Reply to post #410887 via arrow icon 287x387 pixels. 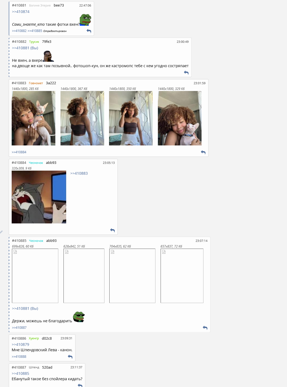(x=80, y=385)
